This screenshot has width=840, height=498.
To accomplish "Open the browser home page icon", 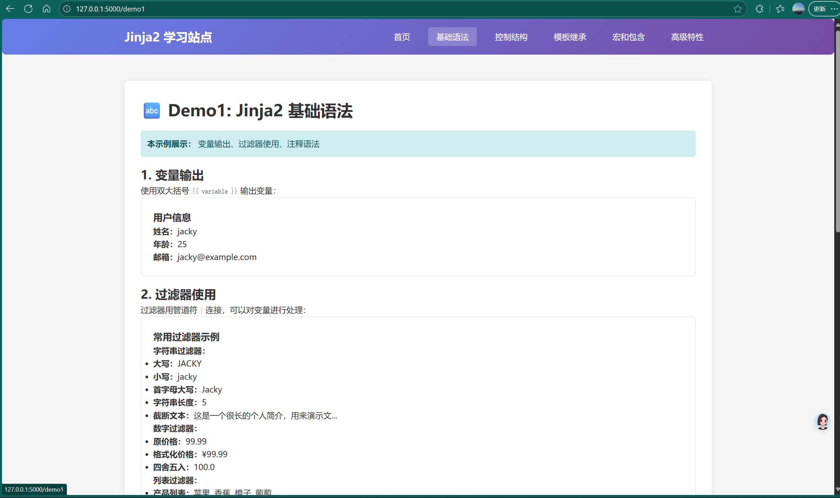I will 46,9.
